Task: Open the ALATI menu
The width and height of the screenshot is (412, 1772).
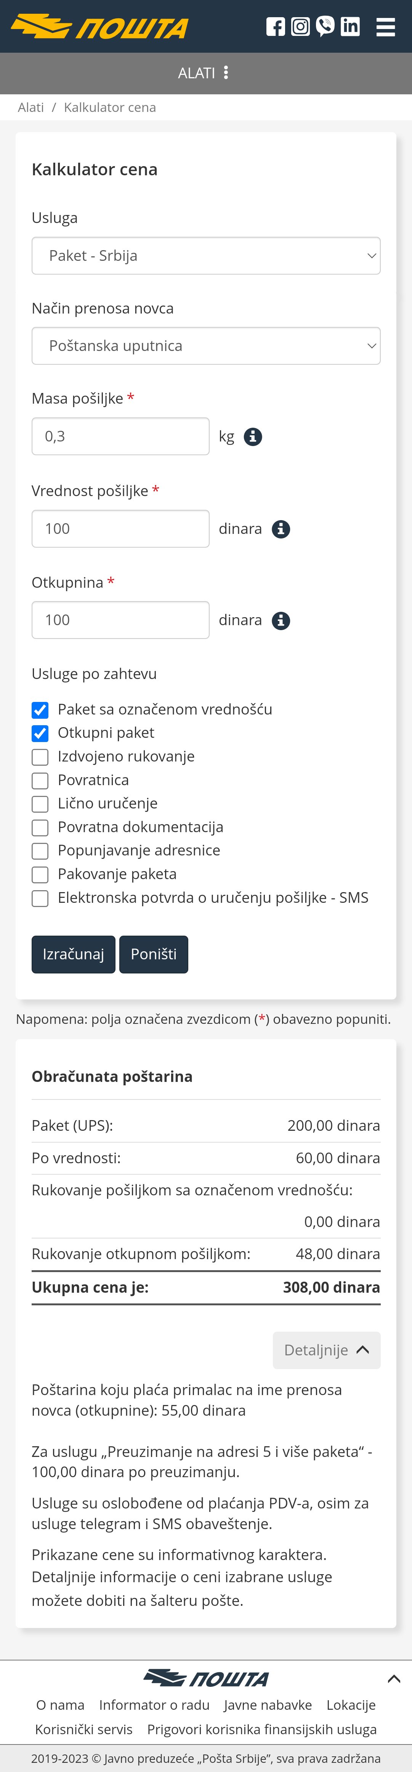Action: click(x=204, y=73)
